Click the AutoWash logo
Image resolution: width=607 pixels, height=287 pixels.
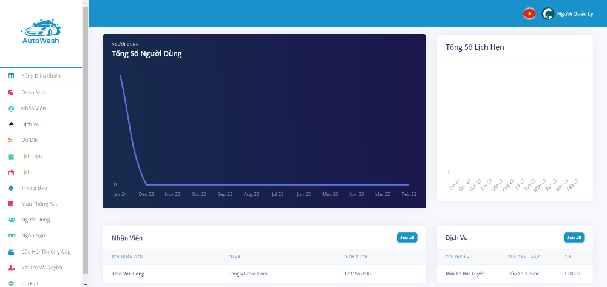(41, 32)
